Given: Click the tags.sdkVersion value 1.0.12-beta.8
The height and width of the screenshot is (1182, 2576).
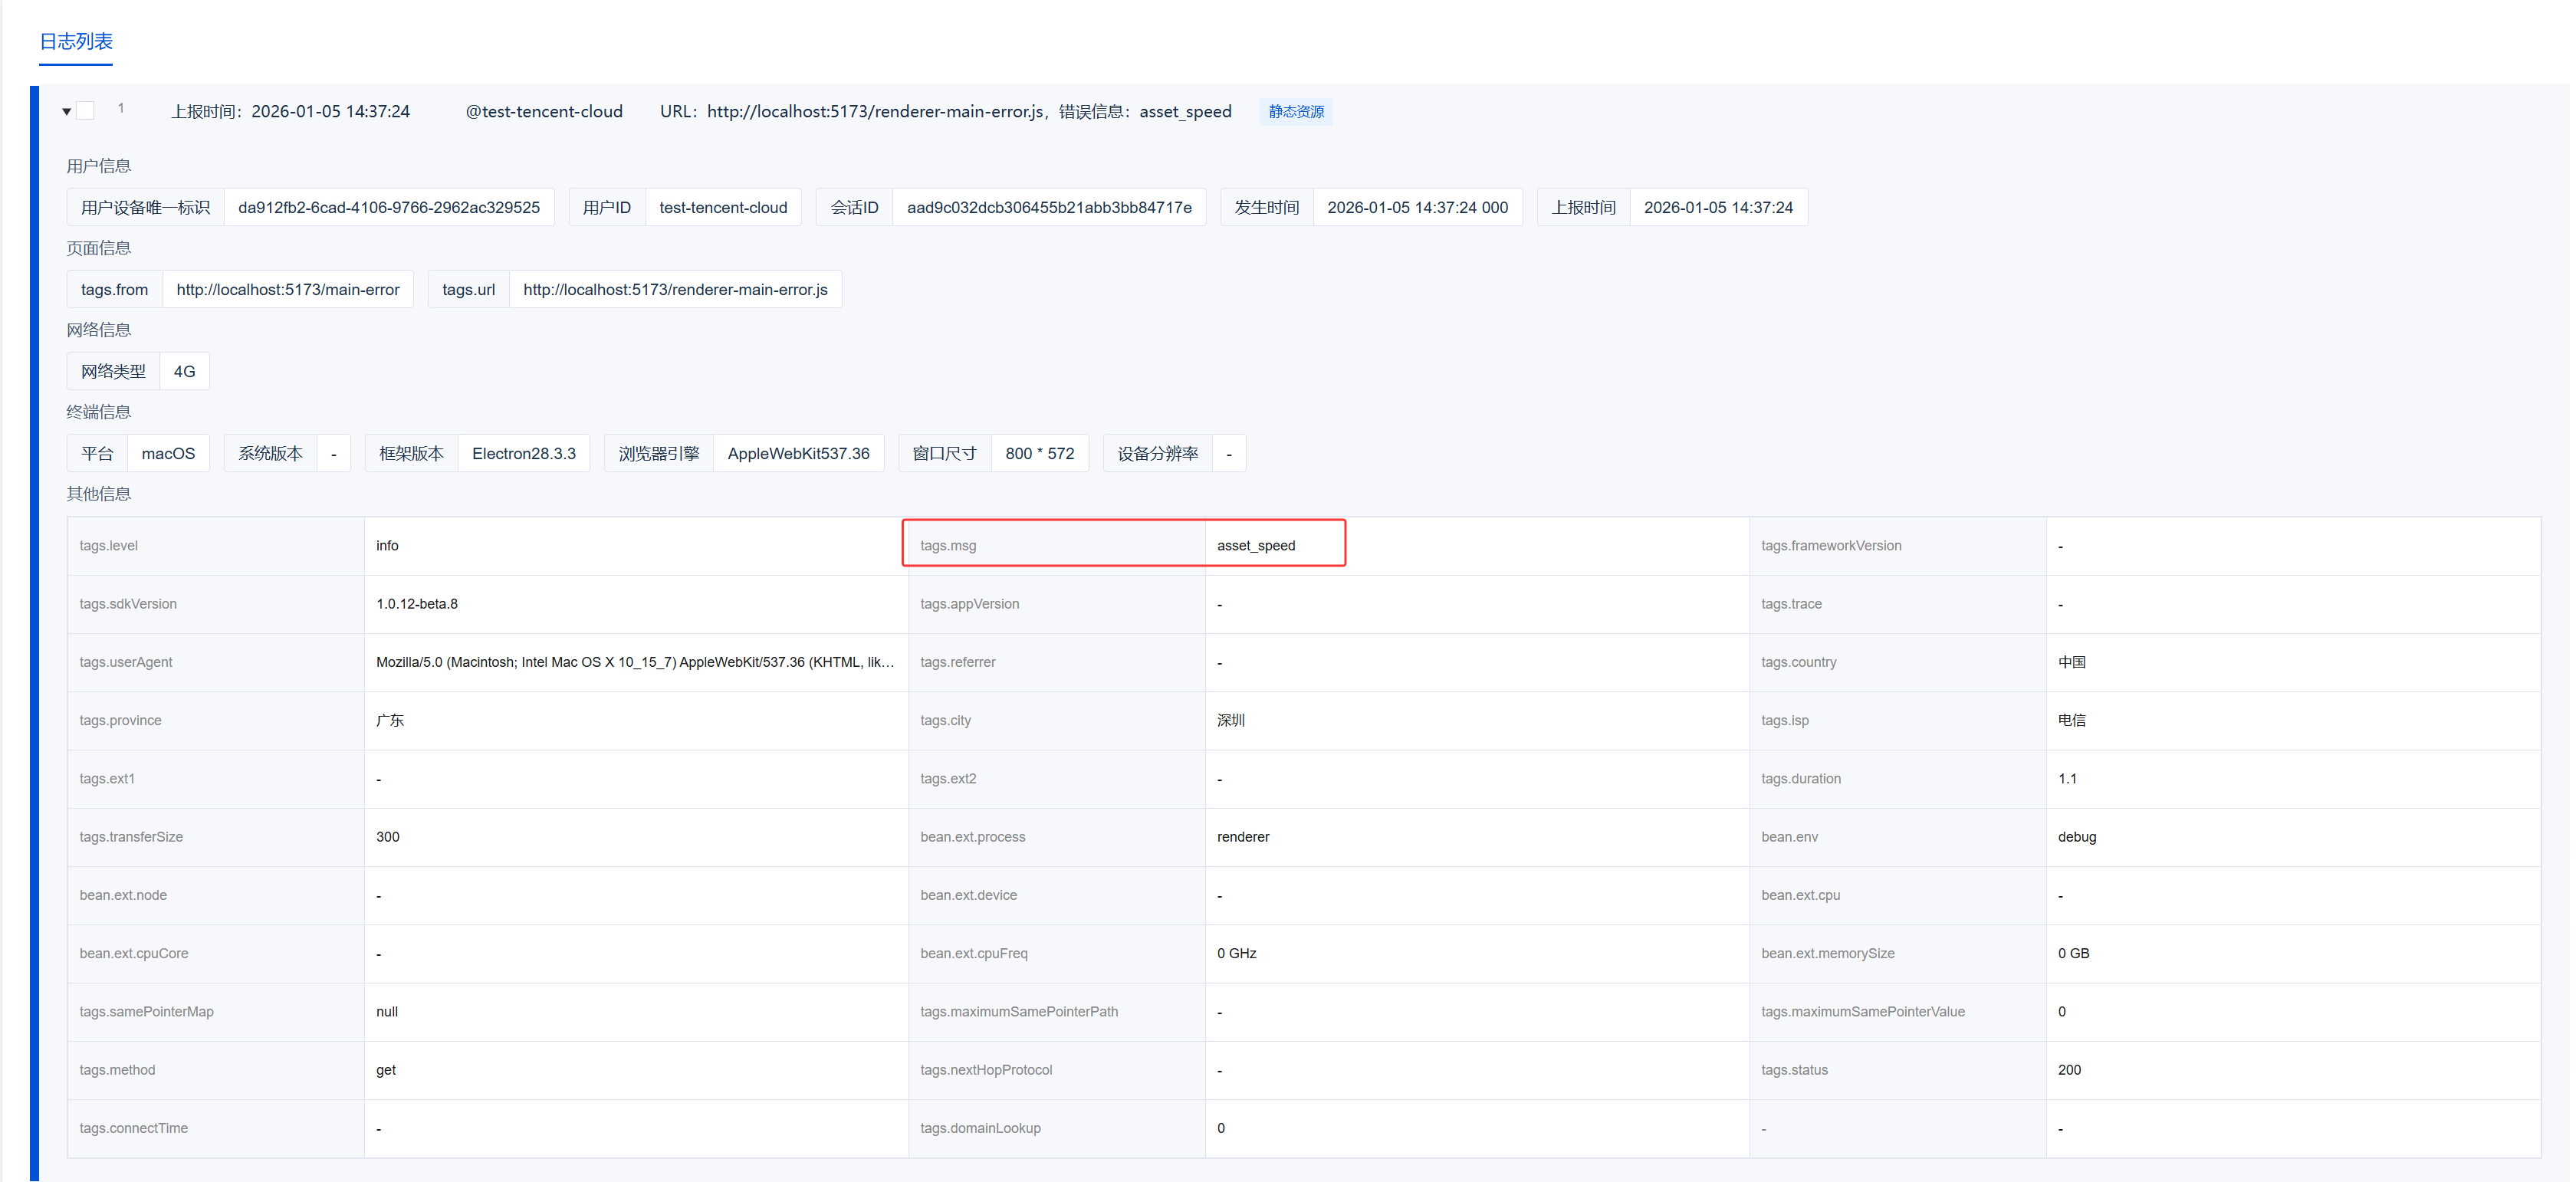Looking at the screenshot, I should point(416,604).
